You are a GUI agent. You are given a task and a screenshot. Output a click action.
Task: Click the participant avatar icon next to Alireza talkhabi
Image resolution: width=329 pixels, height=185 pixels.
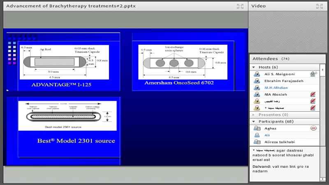tap(257, 142)
